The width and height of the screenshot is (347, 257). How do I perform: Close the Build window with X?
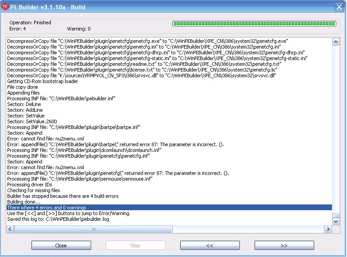pos(339,7)
